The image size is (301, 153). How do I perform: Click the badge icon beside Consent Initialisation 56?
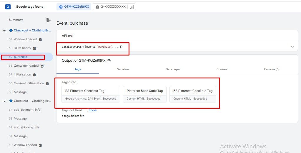pos(47,83)
